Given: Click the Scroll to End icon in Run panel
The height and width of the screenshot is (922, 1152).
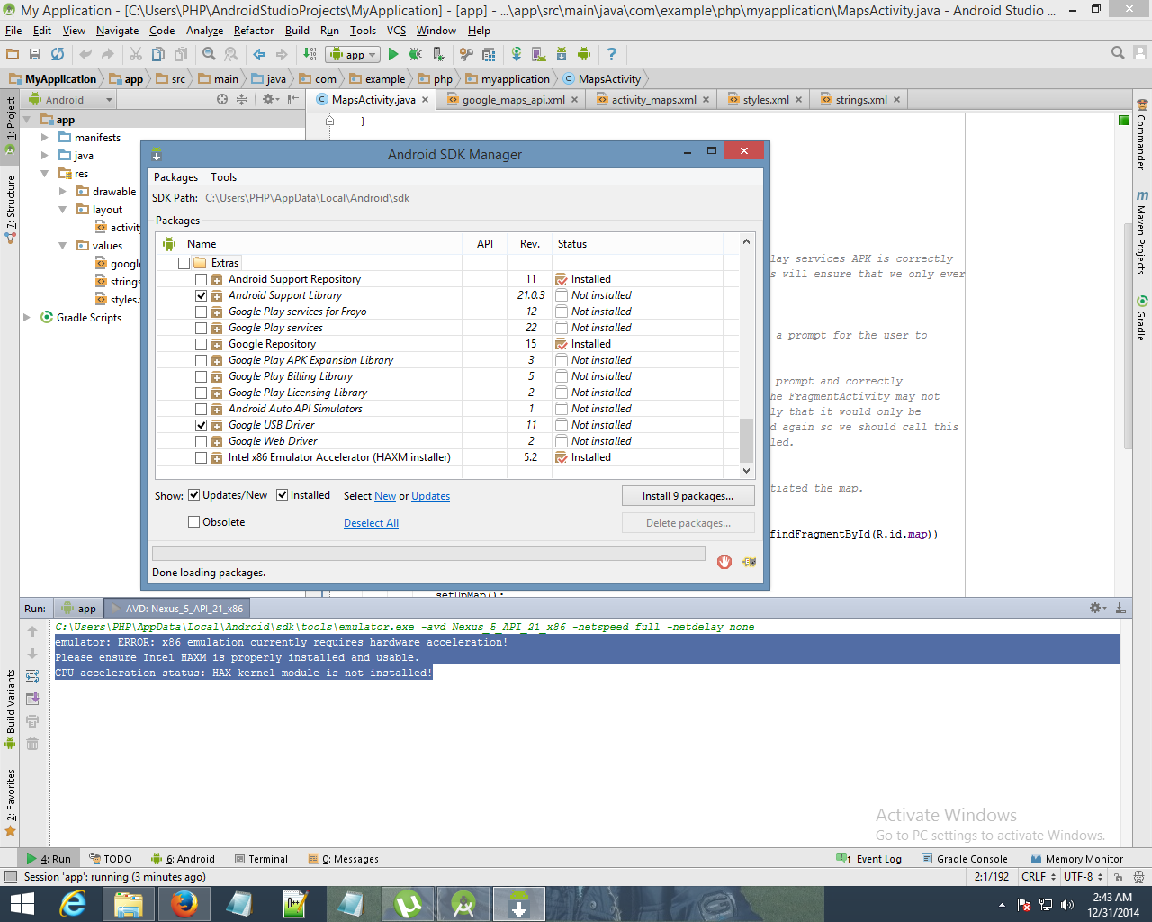Looking at the screenshot, I should coord(32,699).
